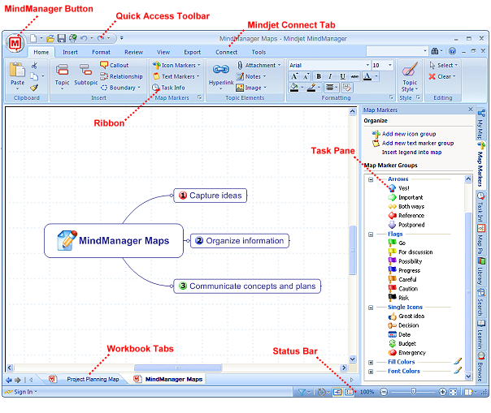Select the Great idea thumbs-up marker
491x413 pixels.
(x=406, y=316)
